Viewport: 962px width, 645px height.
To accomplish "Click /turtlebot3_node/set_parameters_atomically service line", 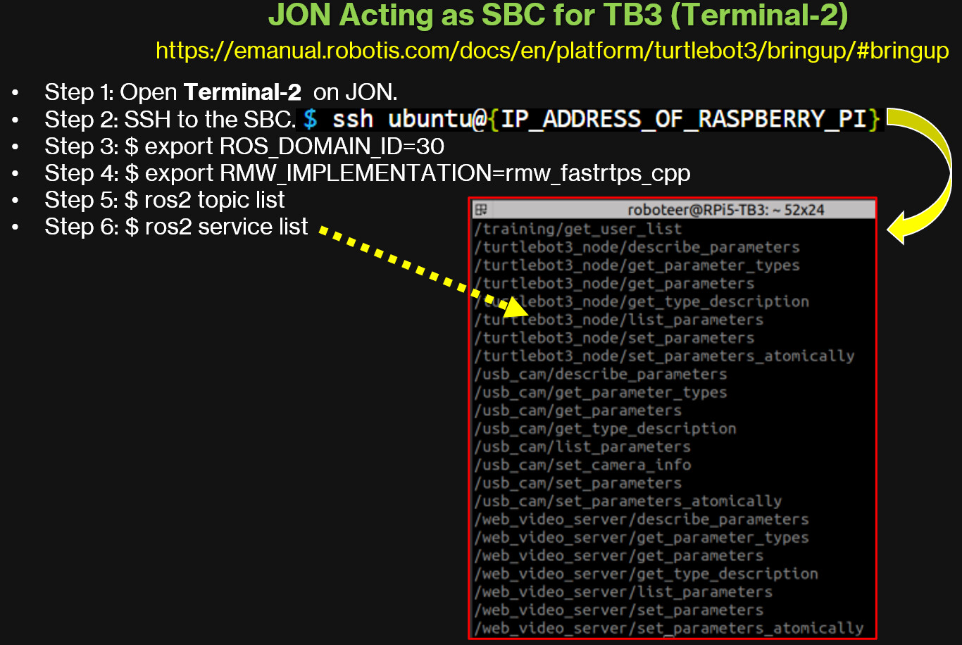I will click(x=664, y=356).
